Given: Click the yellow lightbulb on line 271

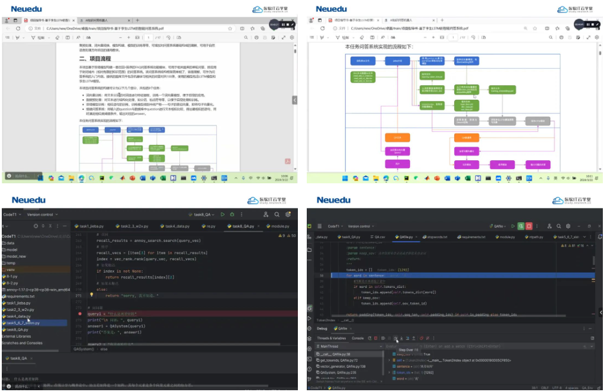Looking at the screenshot, I should click(91, 294).
